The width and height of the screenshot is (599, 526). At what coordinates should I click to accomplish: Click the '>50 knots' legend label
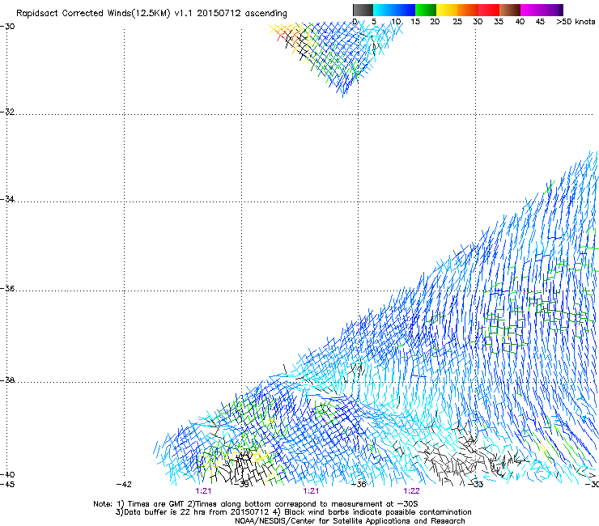(x=576, y=22)
